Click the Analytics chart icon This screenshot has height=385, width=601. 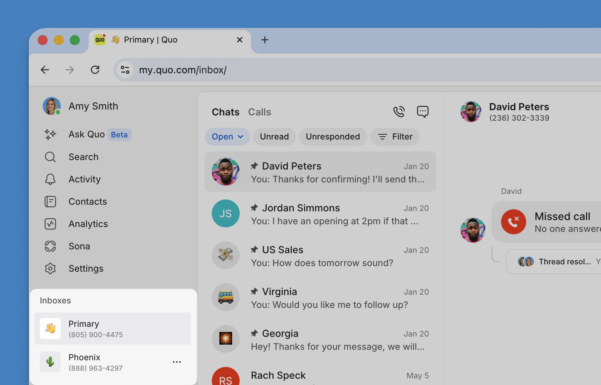pyautogui.click(x=50, y=224)
